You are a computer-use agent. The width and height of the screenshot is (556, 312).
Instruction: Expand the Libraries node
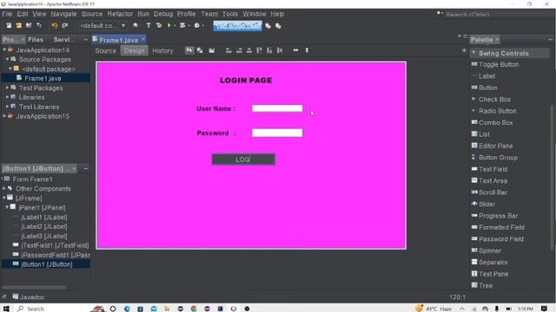(x=8, y=97)
